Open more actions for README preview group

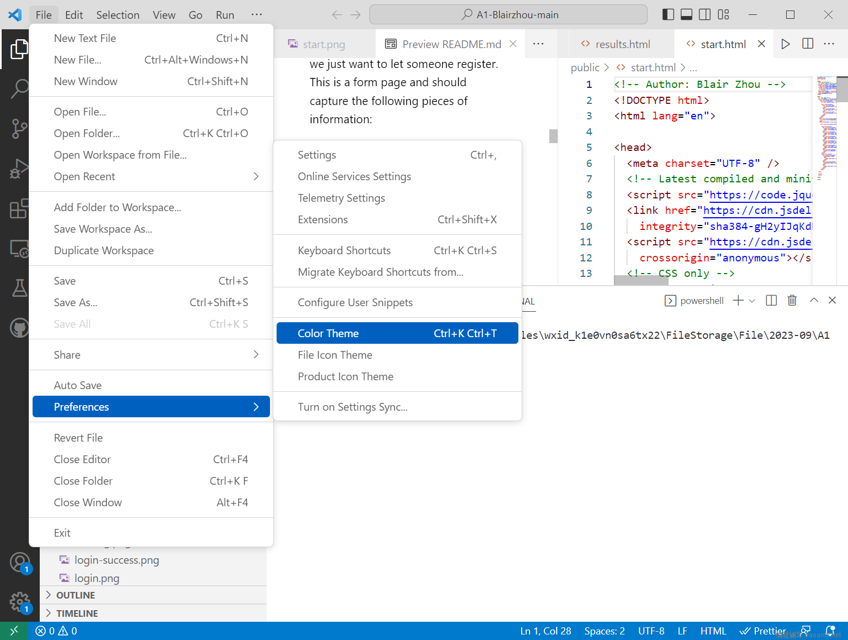point(538,44)
